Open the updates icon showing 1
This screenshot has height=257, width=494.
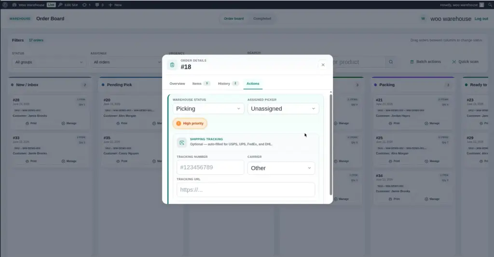(x=86, y=5)
